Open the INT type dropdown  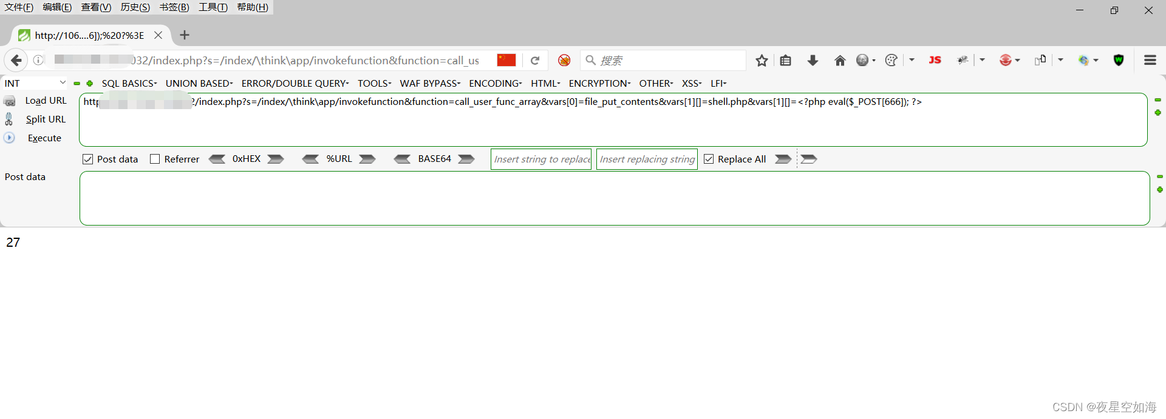tap(35, 83)
